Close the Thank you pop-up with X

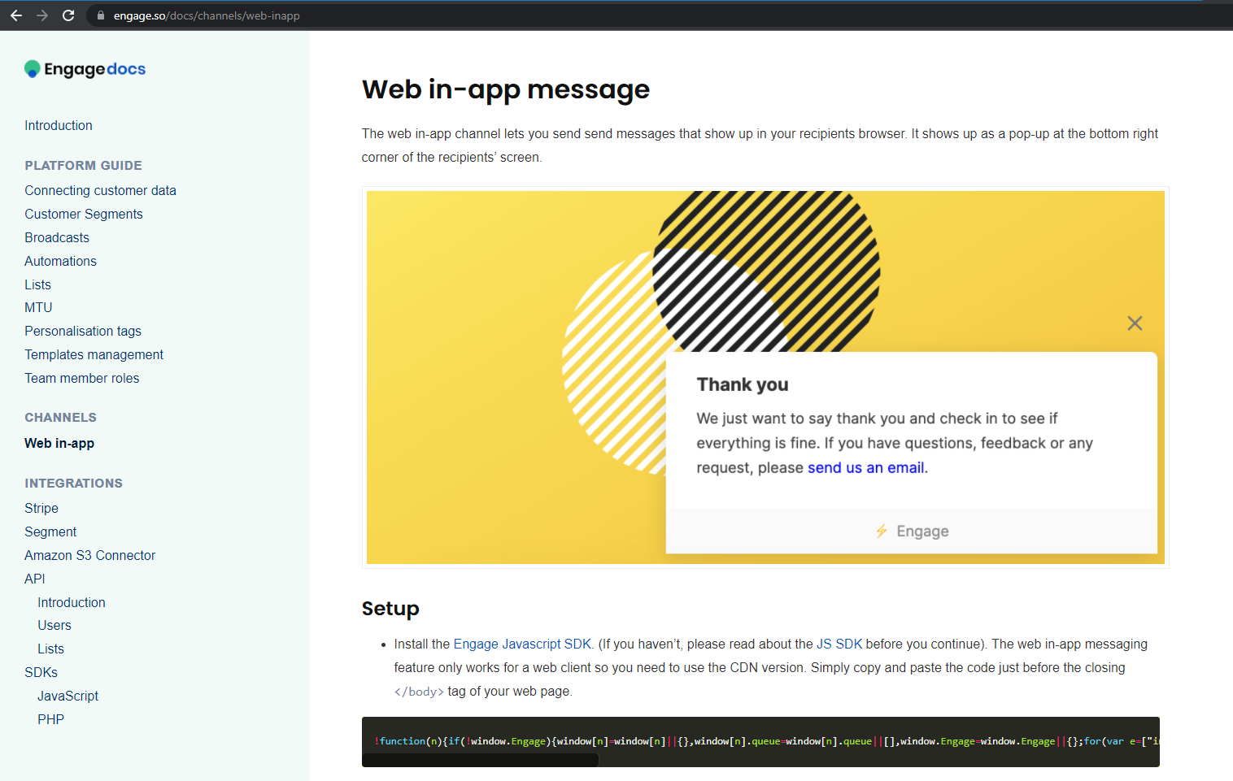click(1135, 323)
